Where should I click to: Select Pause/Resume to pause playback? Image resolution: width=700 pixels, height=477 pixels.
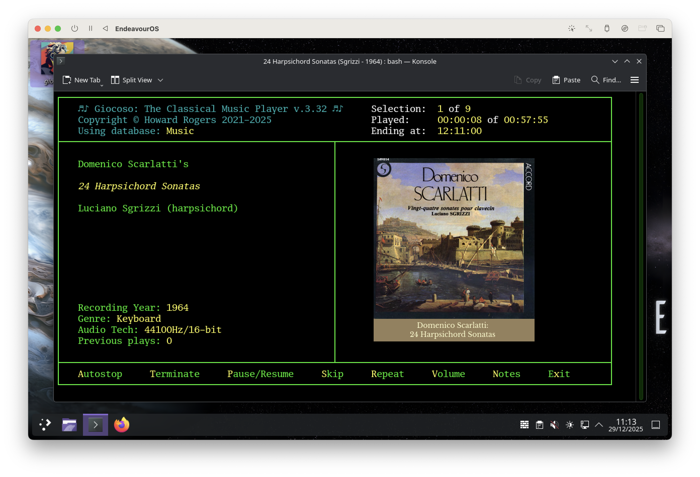[x=260, y=374]
